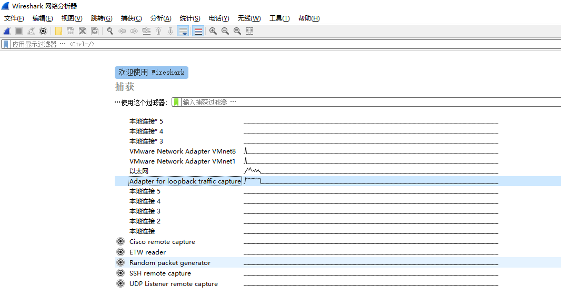Reload this capture file
The image size is (561, 306).
[x=94, y=31]
